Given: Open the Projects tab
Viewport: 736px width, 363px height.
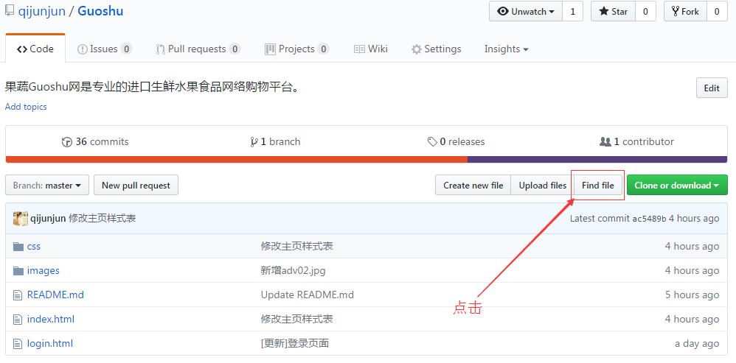Looking at the screenshot, I should point(296,49).
